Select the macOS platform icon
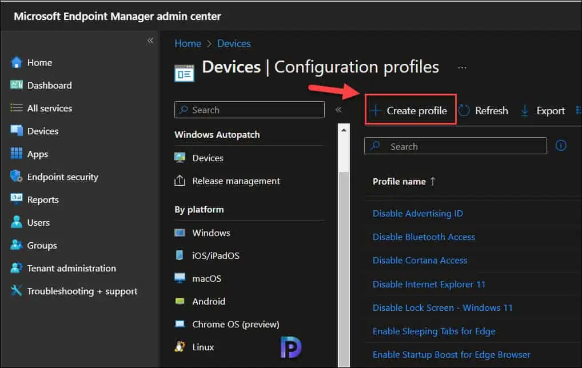The image size is (582, 368). (180, 278)
